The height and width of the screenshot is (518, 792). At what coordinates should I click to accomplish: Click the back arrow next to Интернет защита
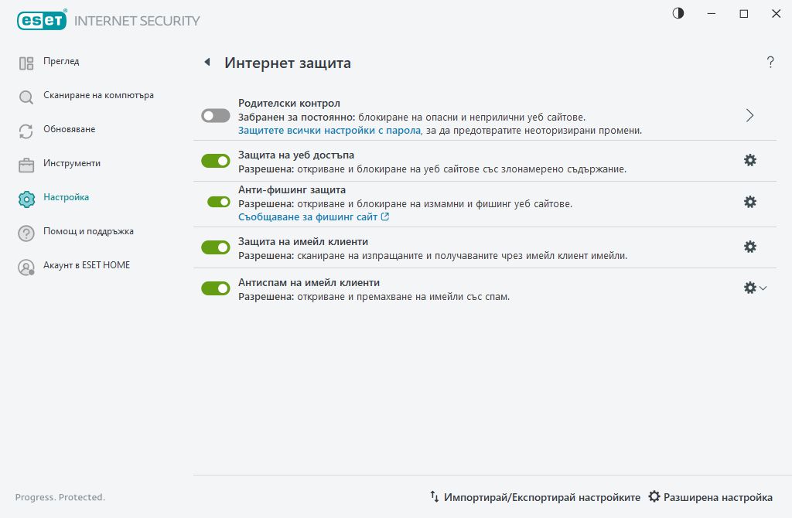pos(207,63)
